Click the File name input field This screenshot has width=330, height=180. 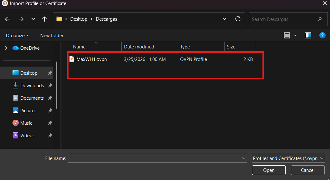pyautogui.click(x=155, y=158)
